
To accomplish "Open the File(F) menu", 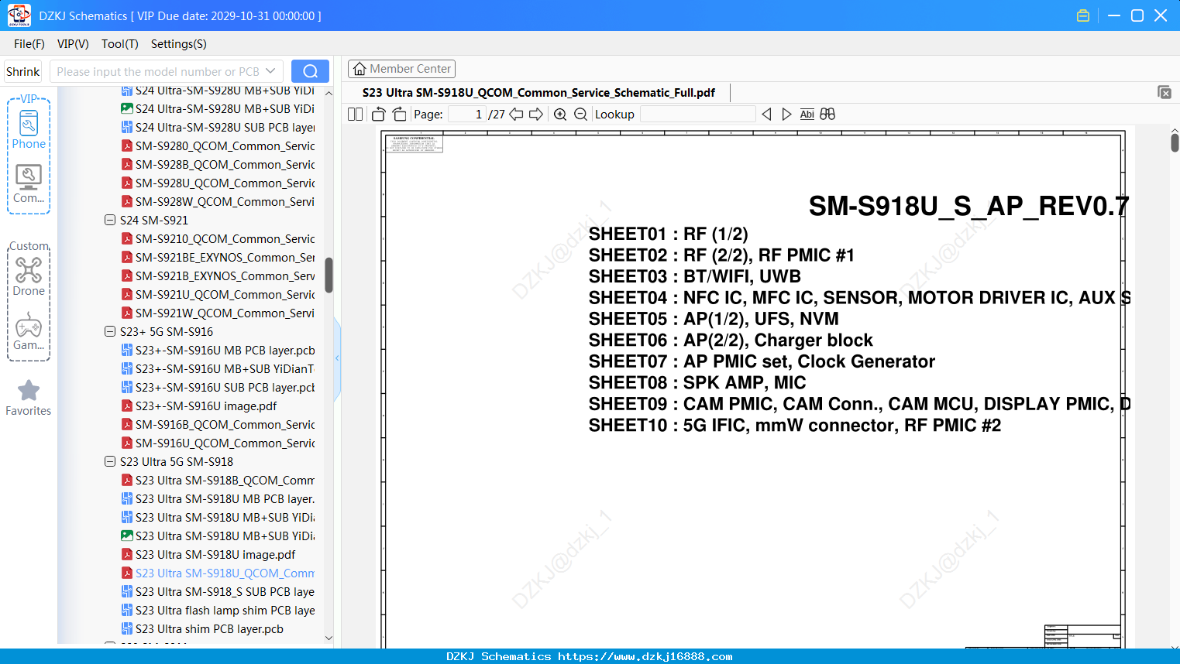I will tap(29, 44).
